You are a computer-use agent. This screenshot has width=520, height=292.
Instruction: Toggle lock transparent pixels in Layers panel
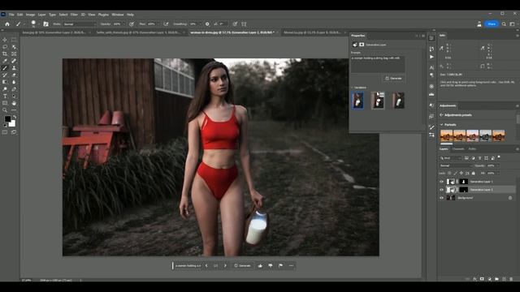tap(449, 173)
